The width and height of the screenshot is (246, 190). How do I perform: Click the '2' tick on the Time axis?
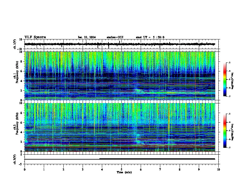63,170
